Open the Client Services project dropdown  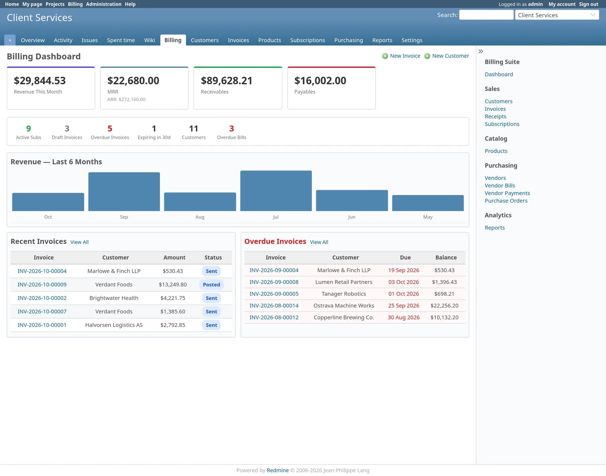pos(557,15)
